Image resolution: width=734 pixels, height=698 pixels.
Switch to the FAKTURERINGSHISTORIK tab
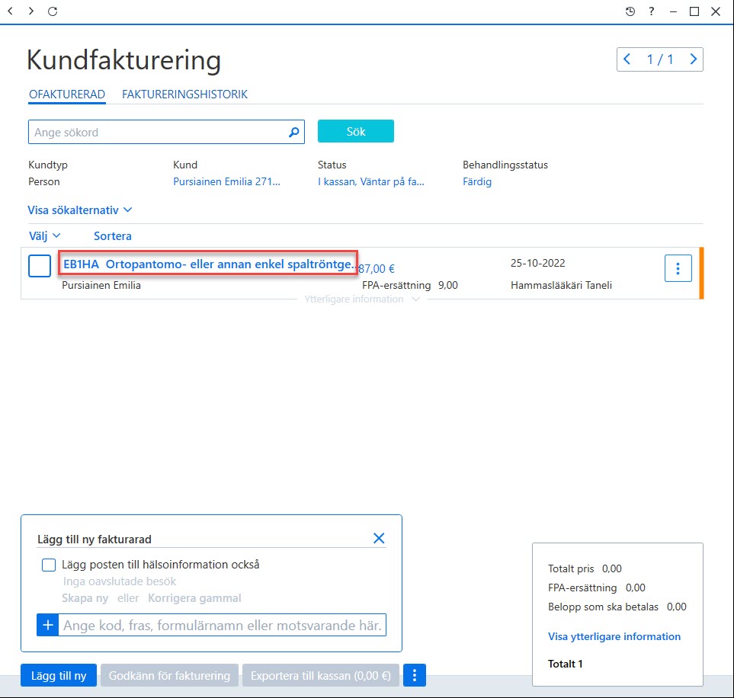pyautogui.click(x=184, y=94)
